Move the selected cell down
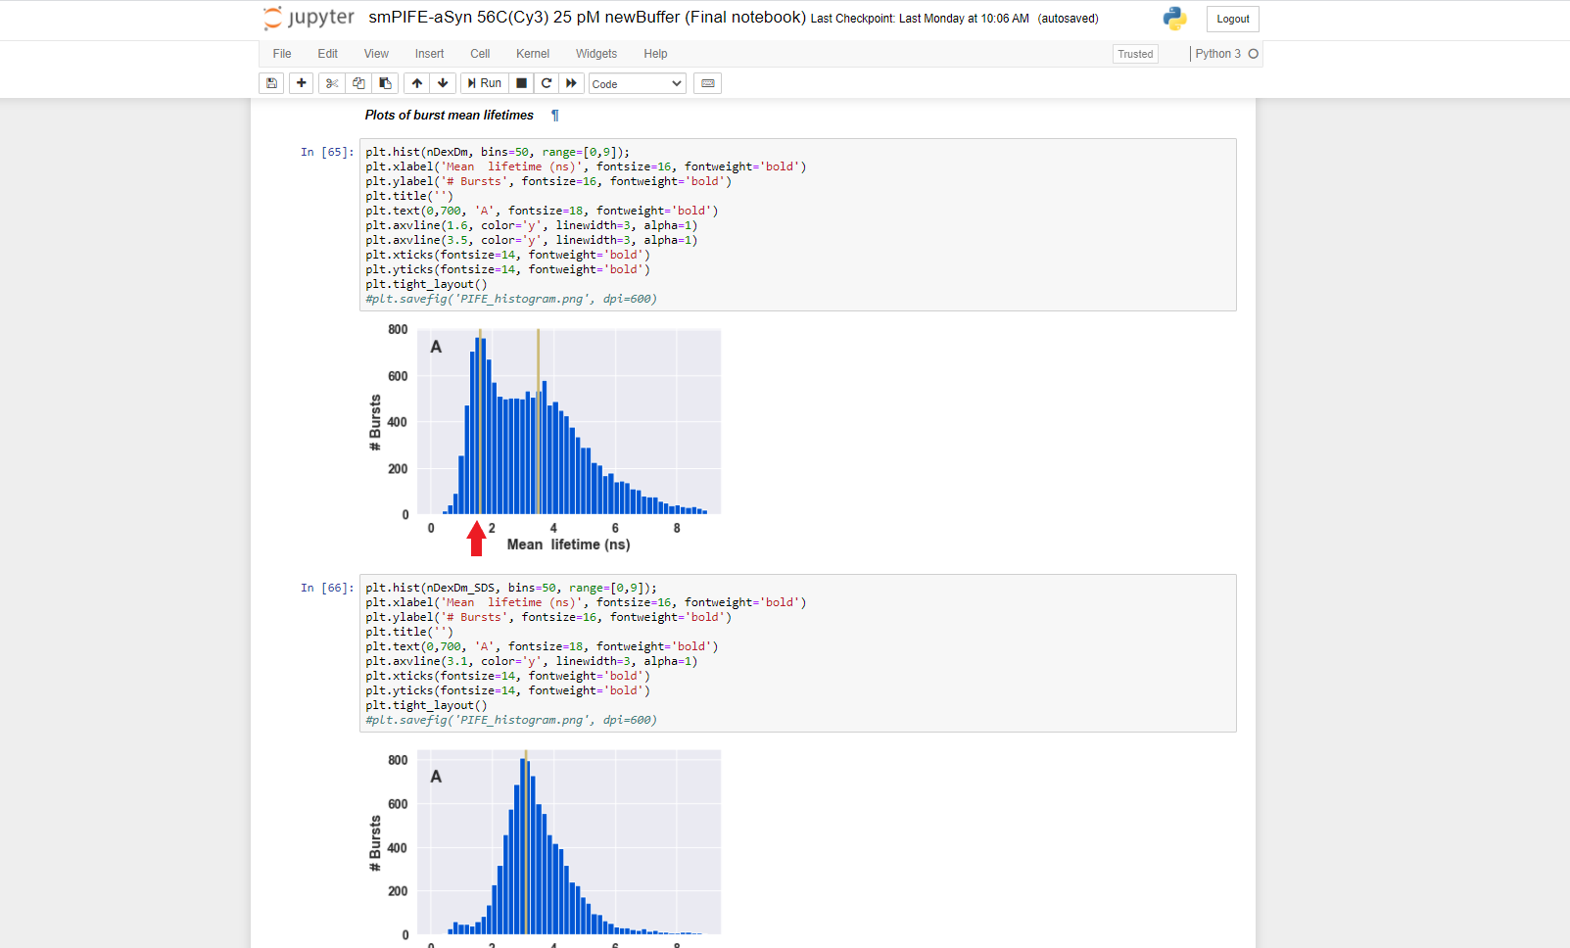Viewport: 1570px width, 948px height. 443,83
